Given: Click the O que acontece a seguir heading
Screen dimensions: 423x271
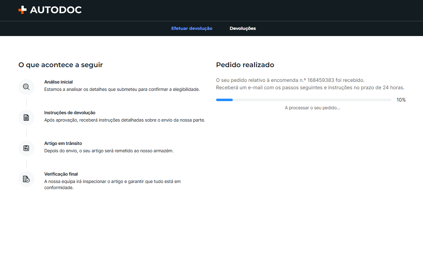Looking at the screenshot, I should click(60, 65).
